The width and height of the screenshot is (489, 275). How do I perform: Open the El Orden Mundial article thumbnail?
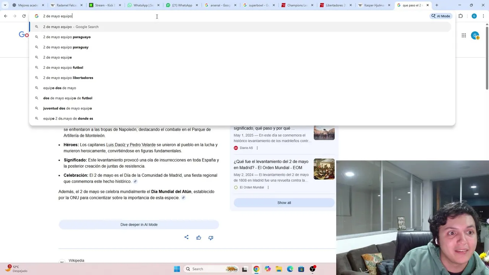(324, 169)
